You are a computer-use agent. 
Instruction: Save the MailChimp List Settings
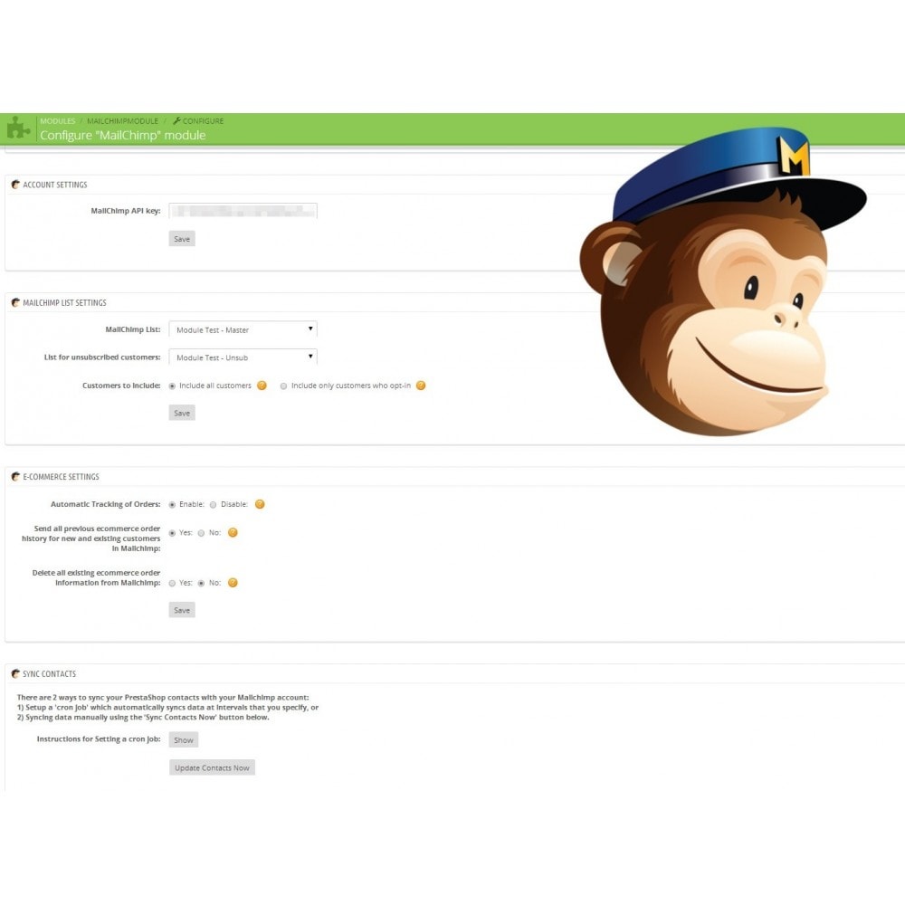point(182,414)
